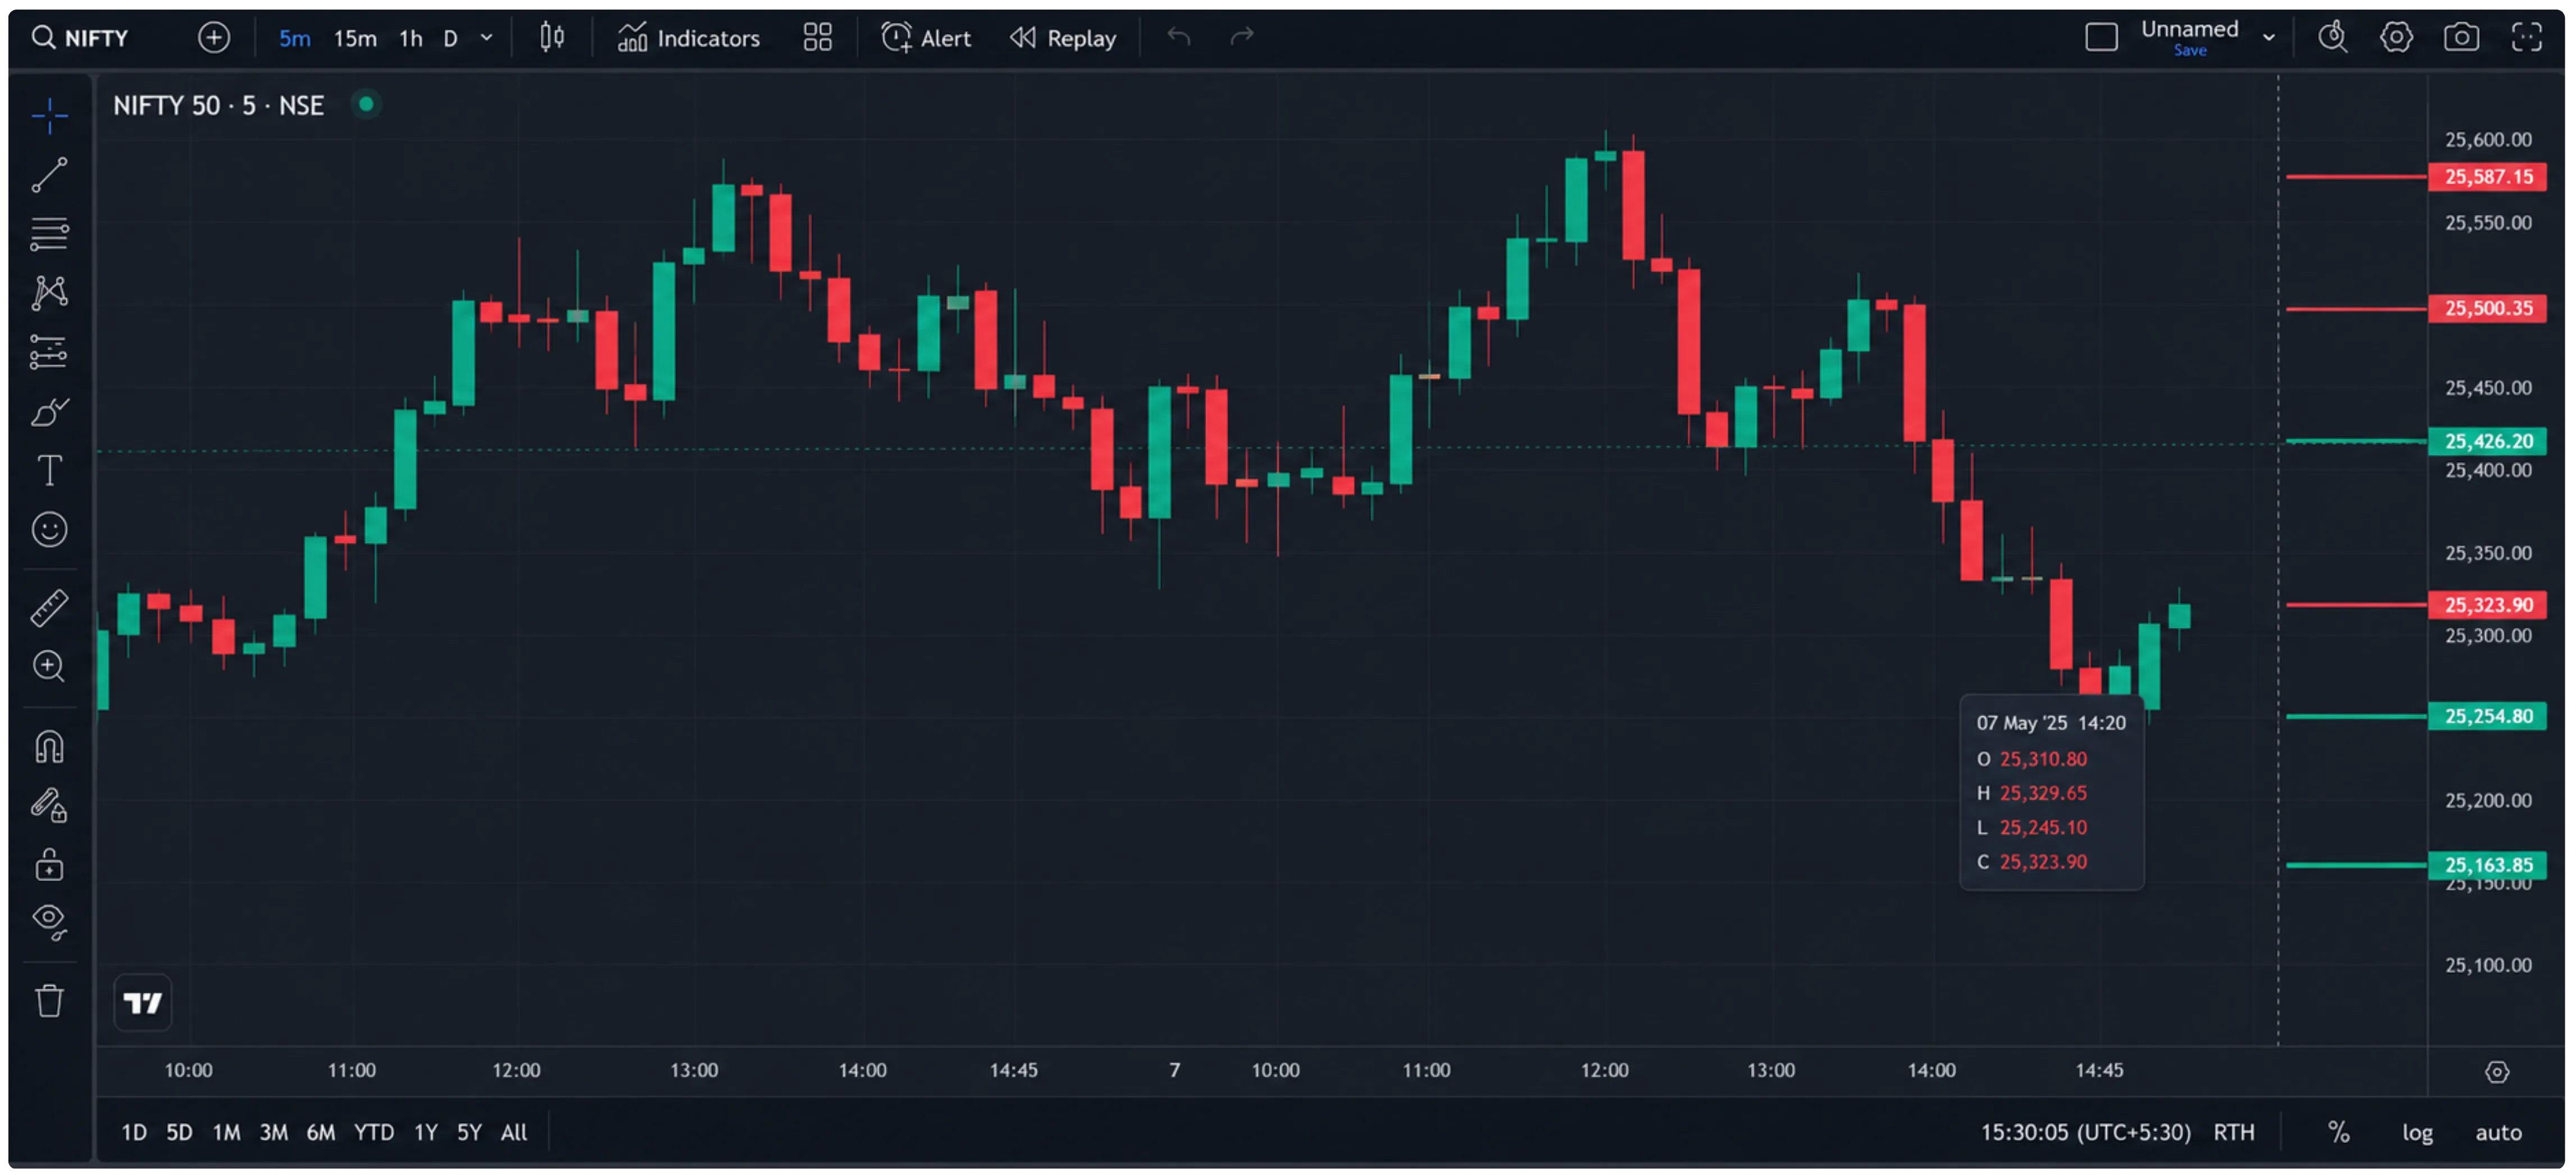Open symbol search for NIFTY

81,38
